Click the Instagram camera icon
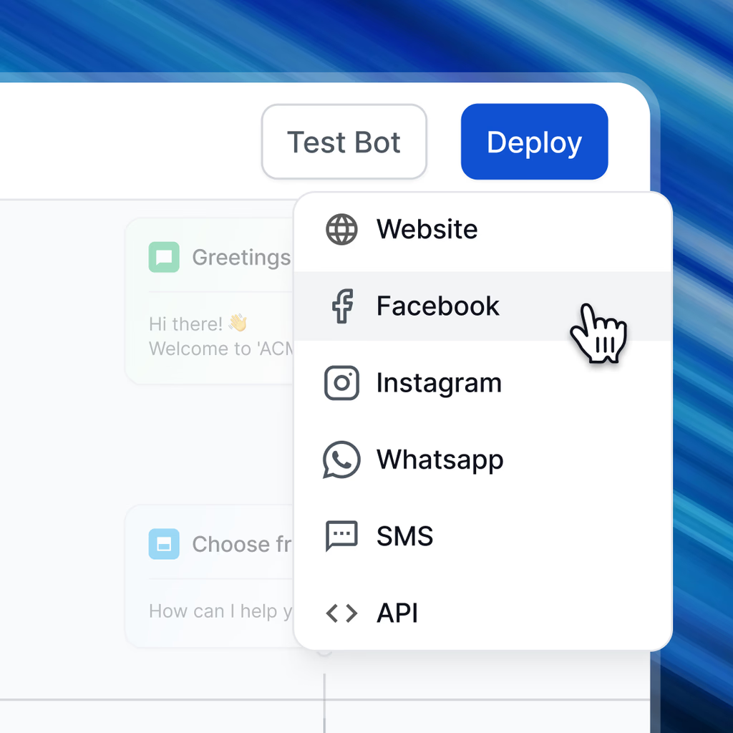 tap(341, 383)
